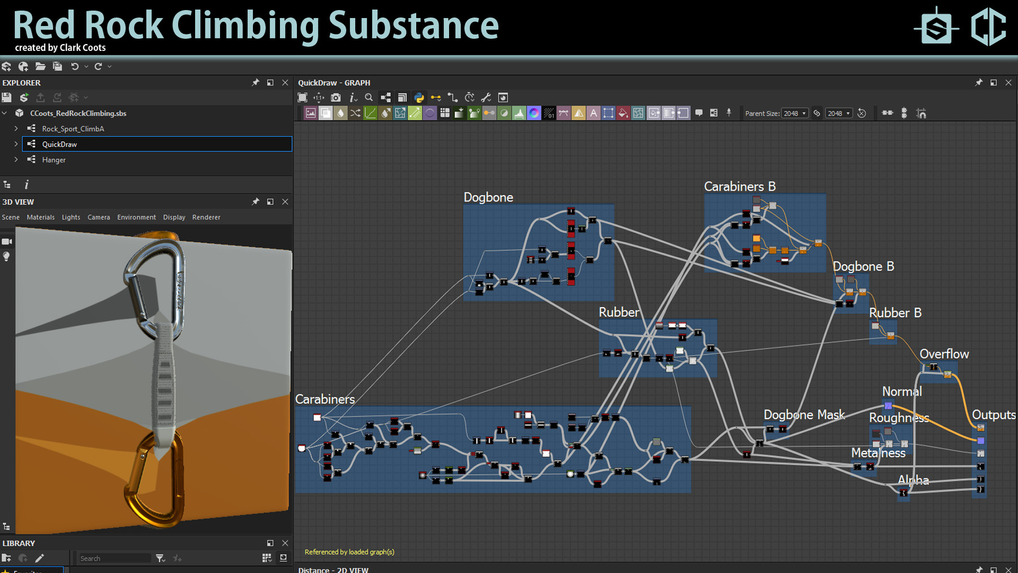Open the Scene menu in 3D View

point(11,217)
